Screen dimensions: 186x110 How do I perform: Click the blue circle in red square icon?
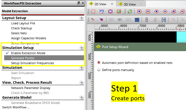pyautogui.click(x=110, y=12)
